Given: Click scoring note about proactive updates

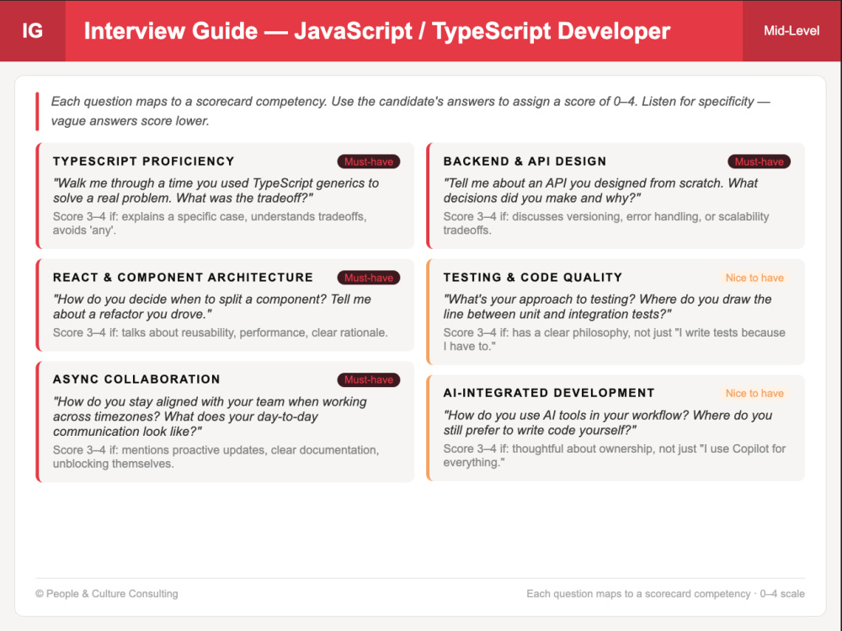Looking at the screenshot, I should point(216,457).
